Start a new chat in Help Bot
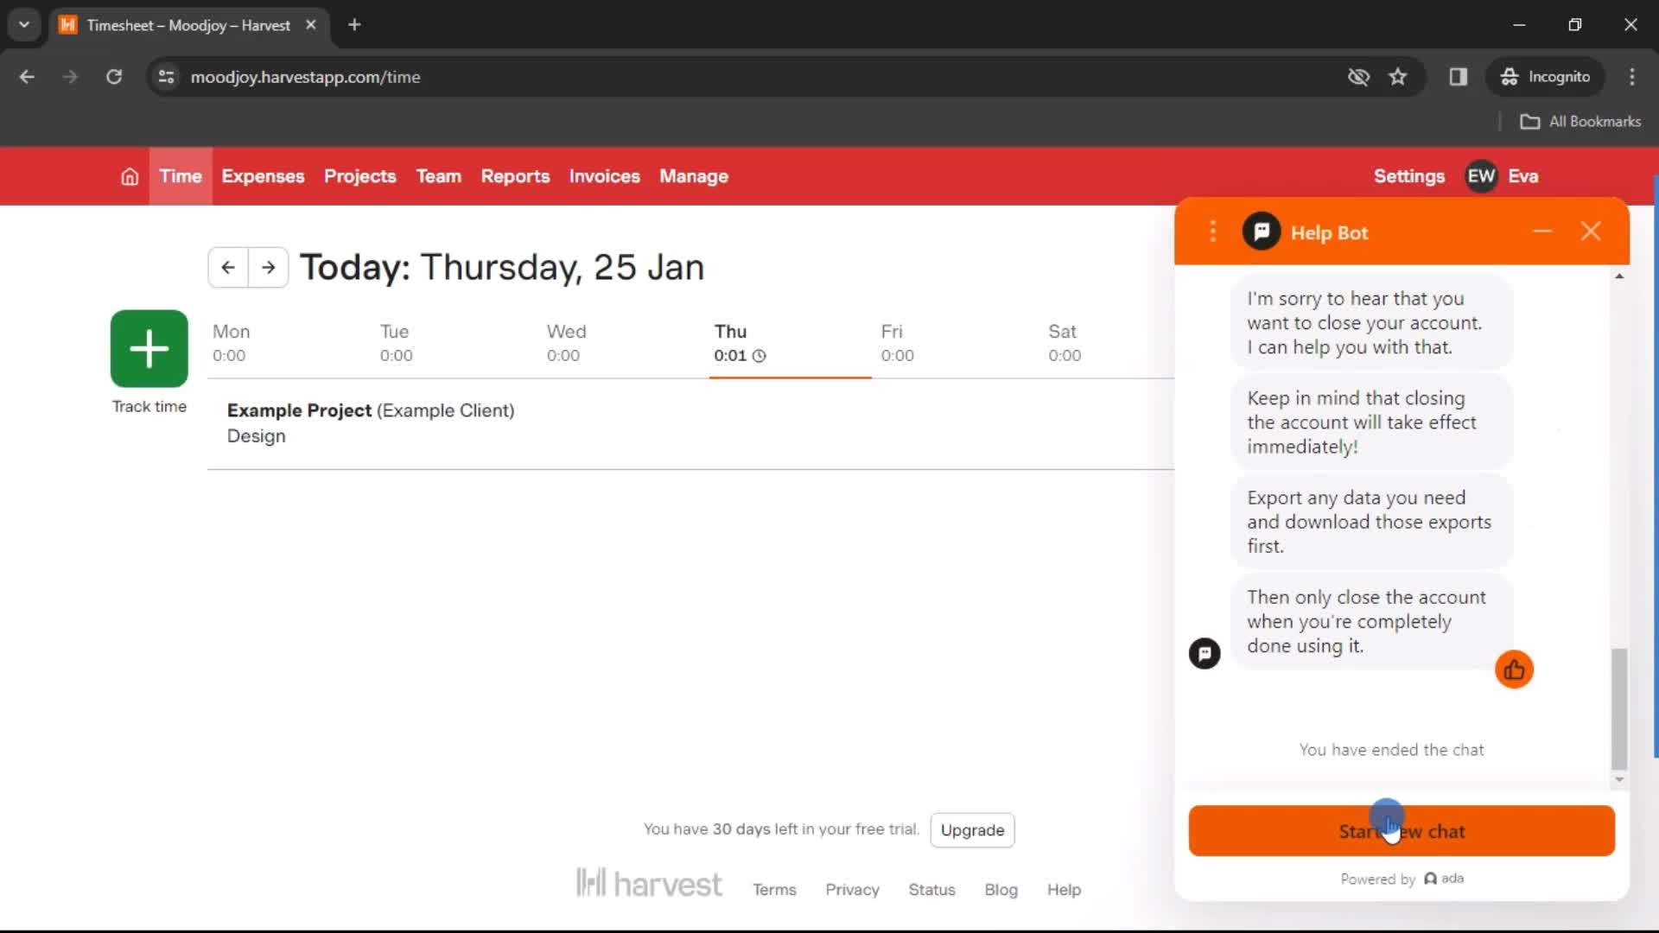This screenshot has width=1659, height=933. click(x=1402, y=831)
